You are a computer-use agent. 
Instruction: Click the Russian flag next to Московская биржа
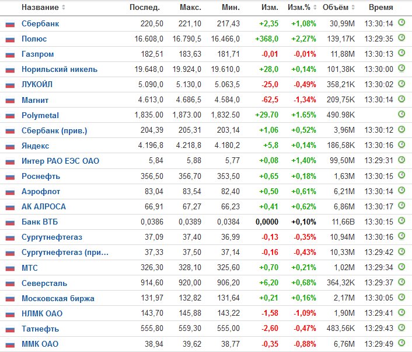click(x=10, y=299)
